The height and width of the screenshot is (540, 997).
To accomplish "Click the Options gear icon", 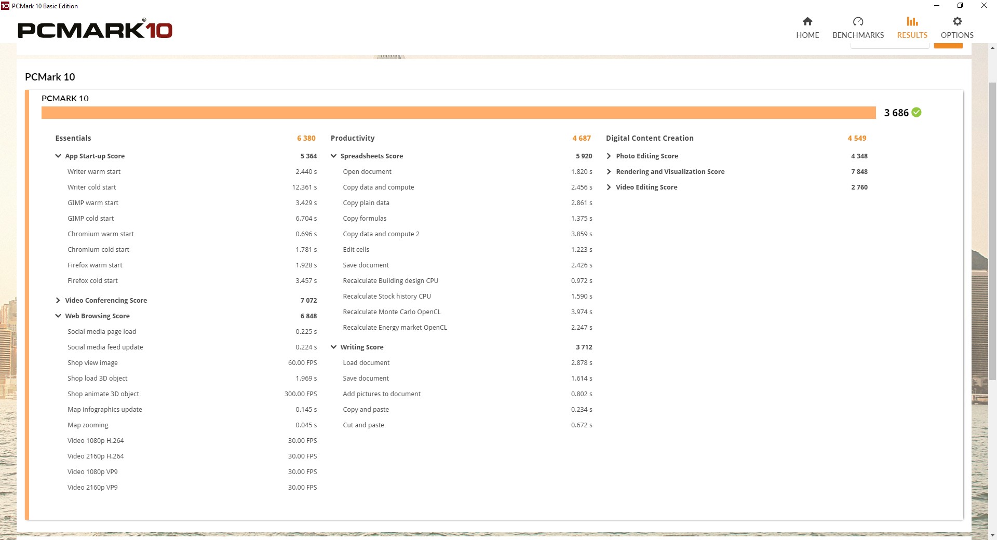I will (957, 21).
